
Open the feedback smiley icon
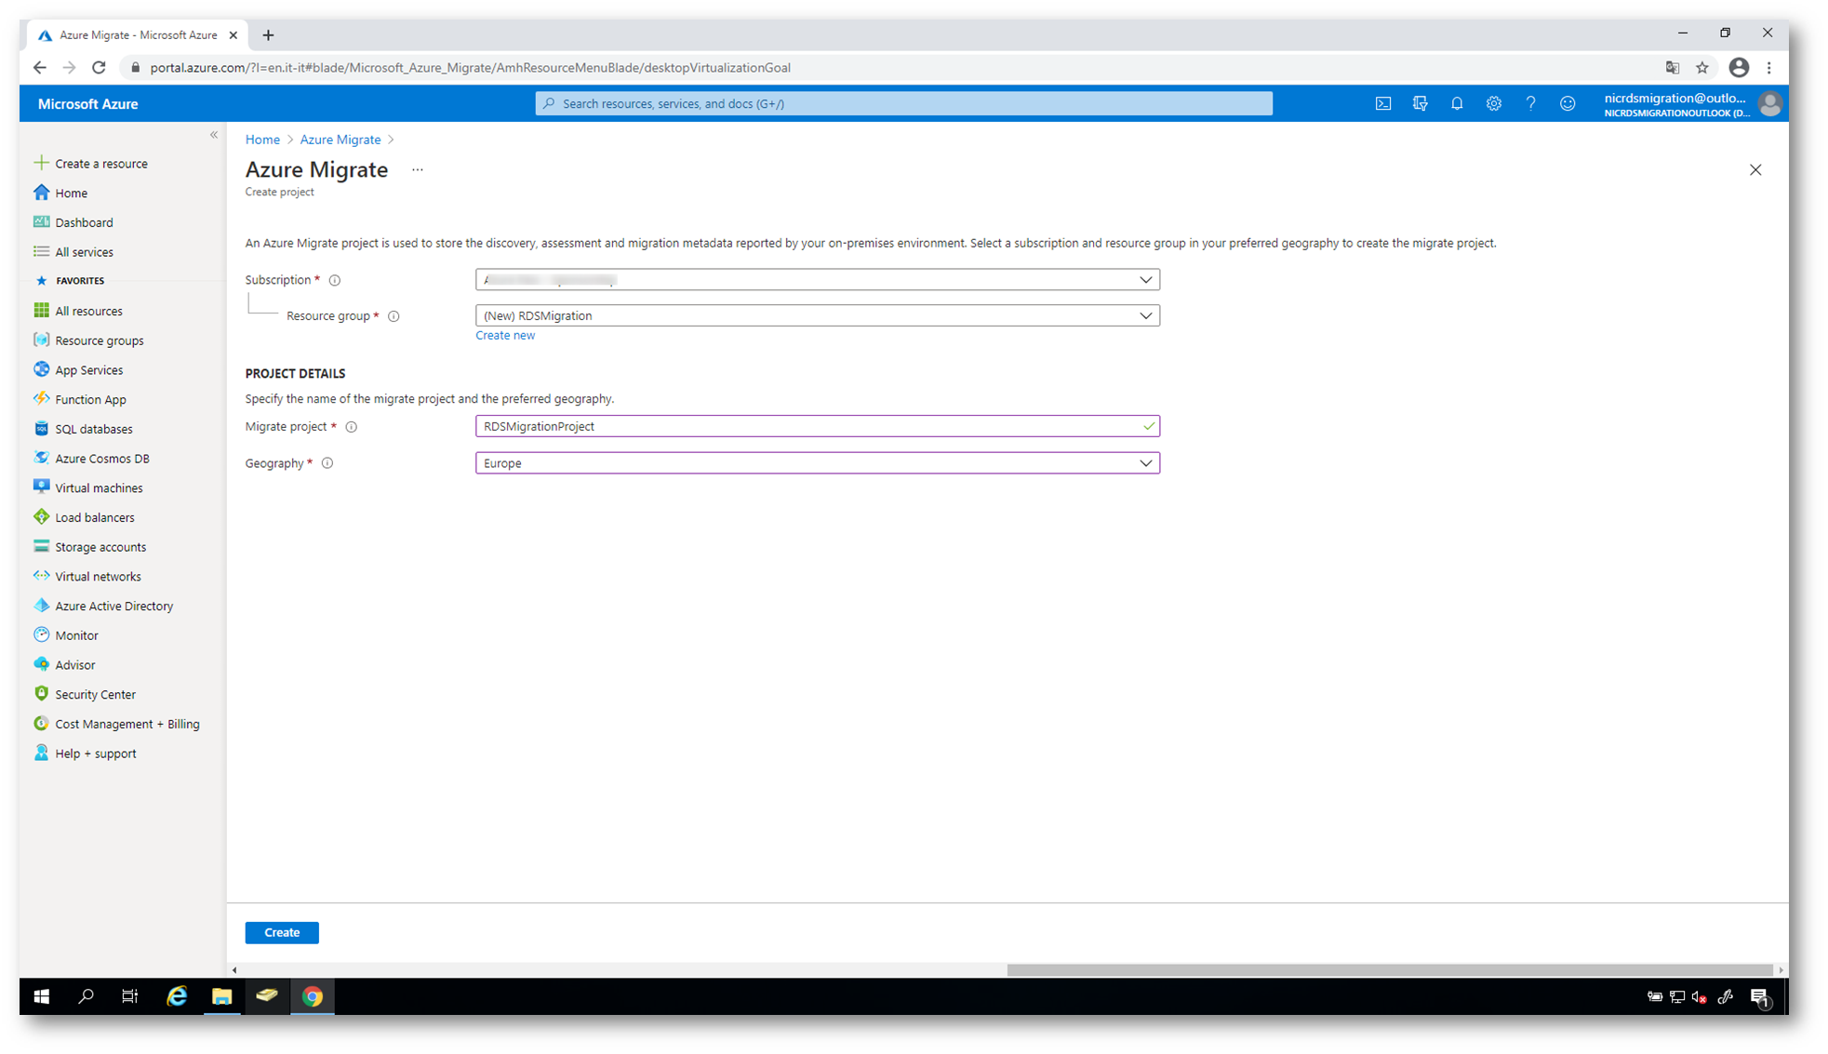click(1568, 103)
